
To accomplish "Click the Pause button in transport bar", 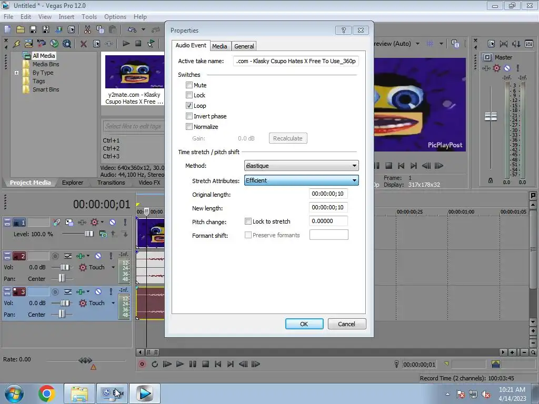I will click(193, 364).
